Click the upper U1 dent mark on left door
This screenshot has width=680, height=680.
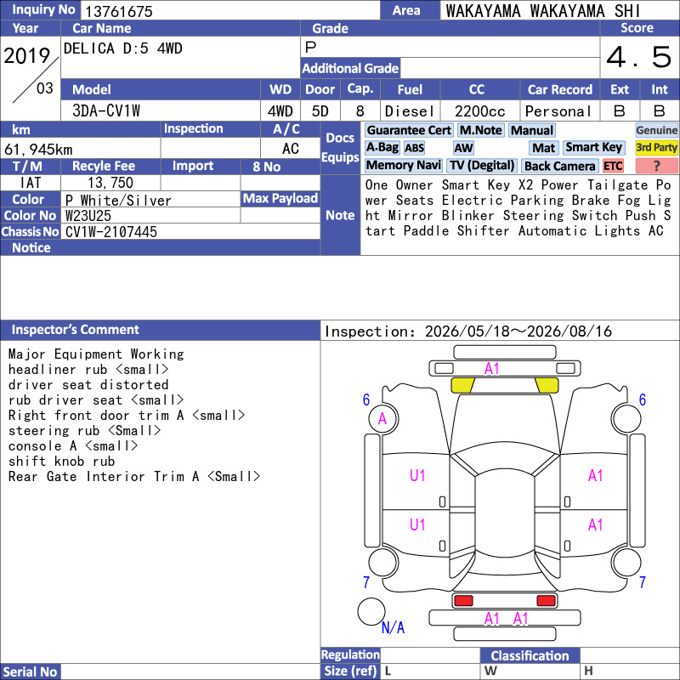[x=417, y=476]
